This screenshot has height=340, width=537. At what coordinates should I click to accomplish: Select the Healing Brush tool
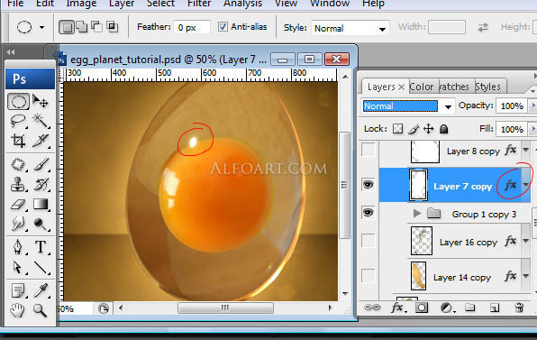18,164
